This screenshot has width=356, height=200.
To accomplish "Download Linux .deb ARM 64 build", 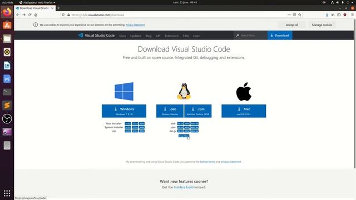I will point(195,123).
